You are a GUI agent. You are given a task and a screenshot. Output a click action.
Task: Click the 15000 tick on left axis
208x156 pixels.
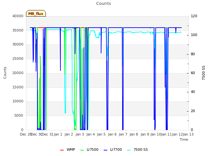pos(18,87)
